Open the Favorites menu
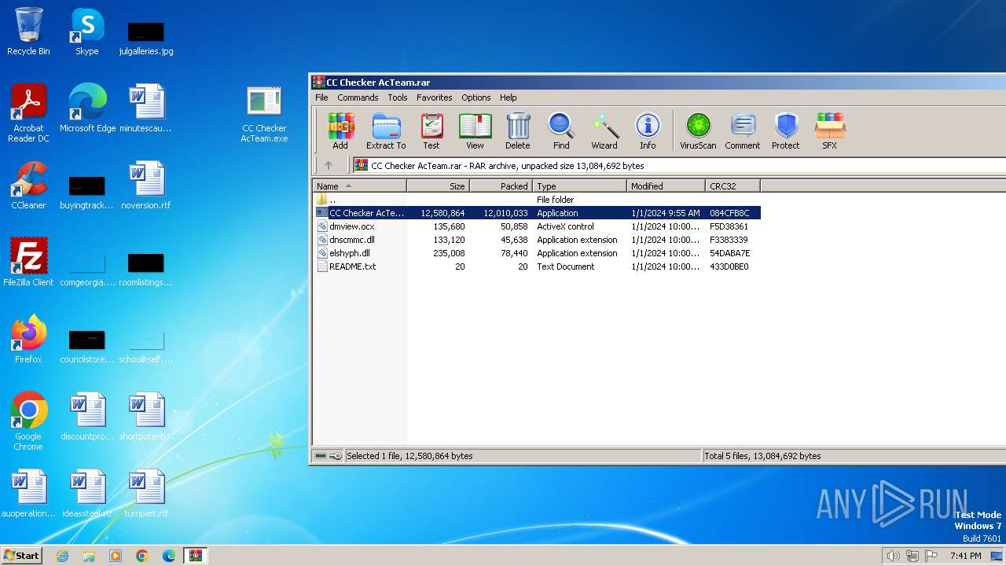 tap(435, 97)
